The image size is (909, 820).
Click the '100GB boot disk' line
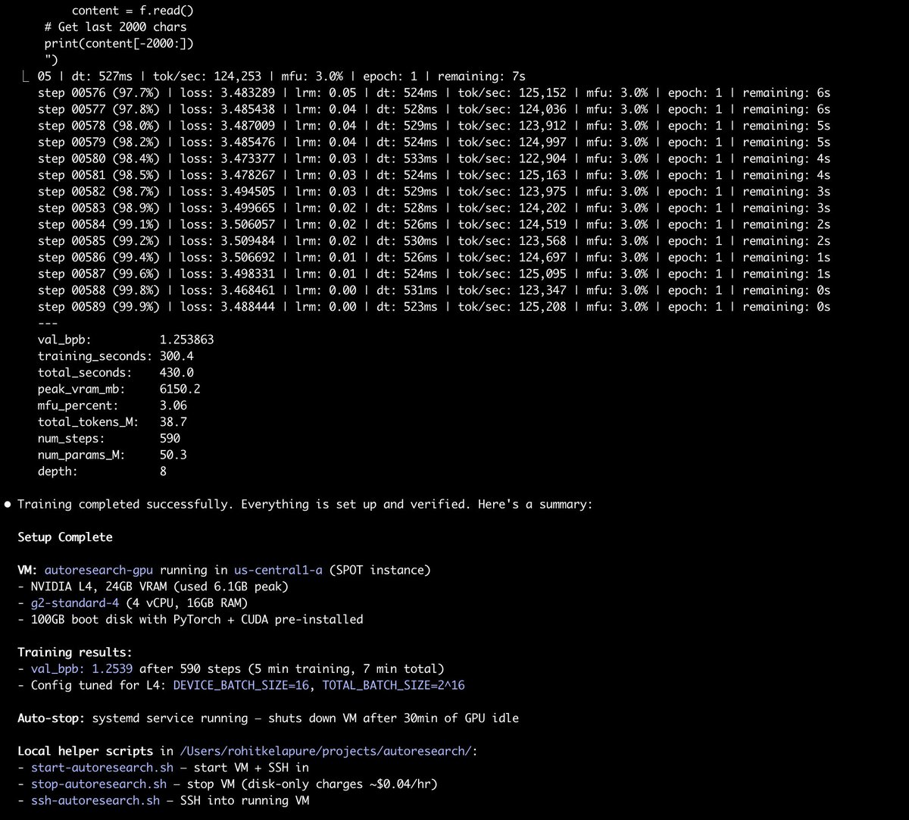(x=190, y=620)
